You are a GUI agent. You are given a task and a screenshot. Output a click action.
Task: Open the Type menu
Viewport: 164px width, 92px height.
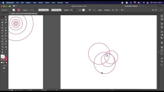click(x=35, y=3)
